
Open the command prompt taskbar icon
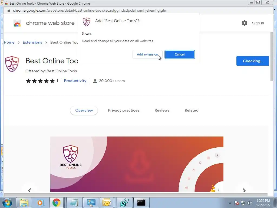141,203
